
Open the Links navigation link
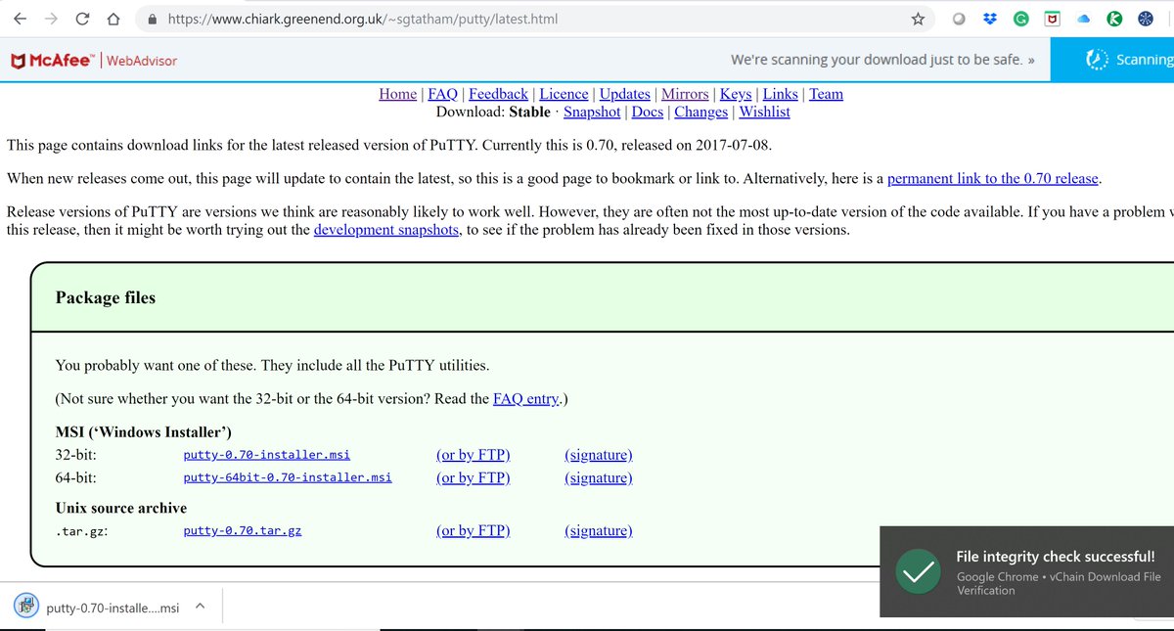click(781, 94)
